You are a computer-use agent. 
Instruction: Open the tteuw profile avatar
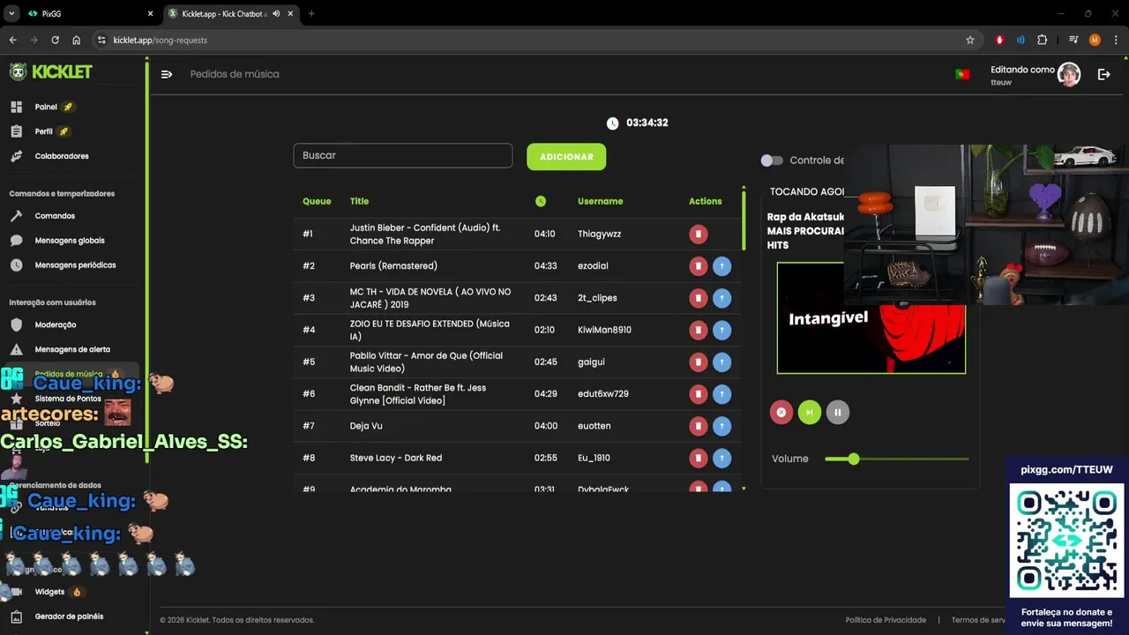tap(1069, 74)
